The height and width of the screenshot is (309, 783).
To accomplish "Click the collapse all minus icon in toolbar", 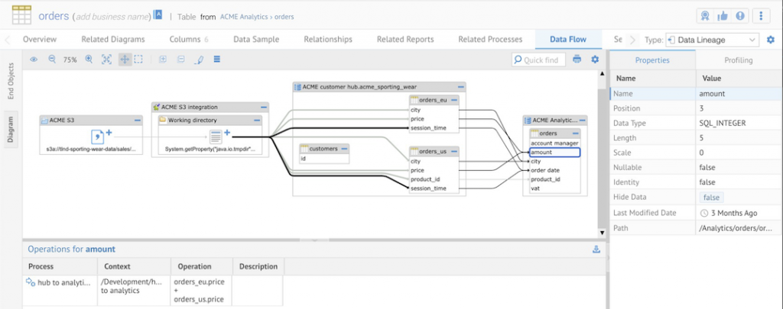I will click(181, 60).
